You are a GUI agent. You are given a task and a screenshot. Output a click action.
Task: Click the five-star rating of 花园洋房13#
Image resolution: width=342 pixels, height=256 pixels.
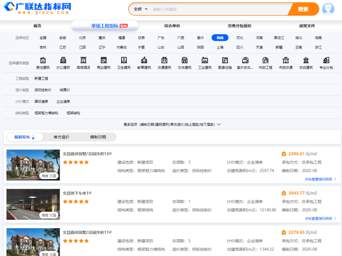75,162
